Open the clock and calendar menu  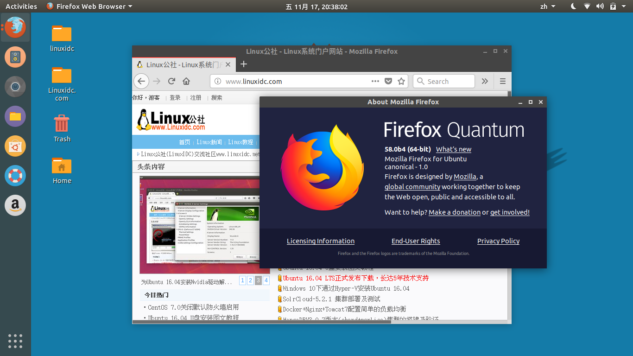(316, 6)
